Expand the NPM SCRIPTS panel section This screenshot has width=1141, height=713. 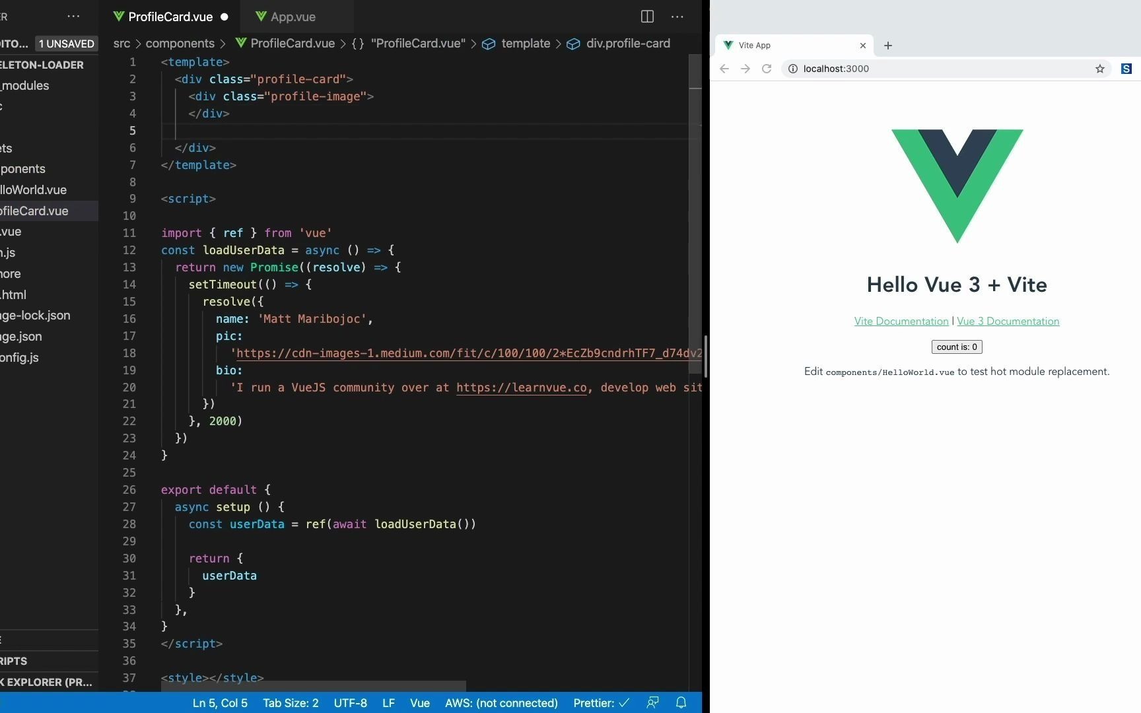pos(49,661)
